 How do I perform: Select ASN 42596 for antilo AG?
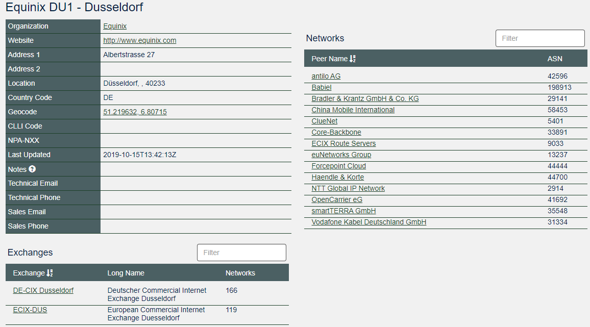[557, 76]
